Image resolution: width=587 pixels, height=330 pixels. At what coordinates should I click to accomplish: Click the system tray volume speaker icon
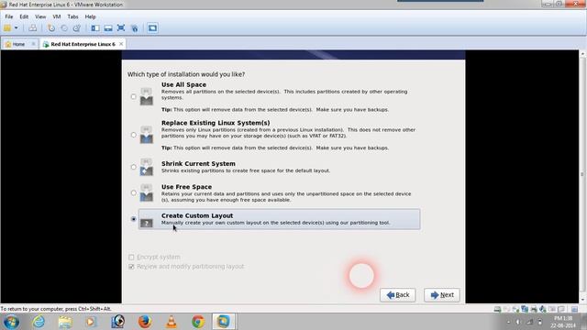[518, 322]
